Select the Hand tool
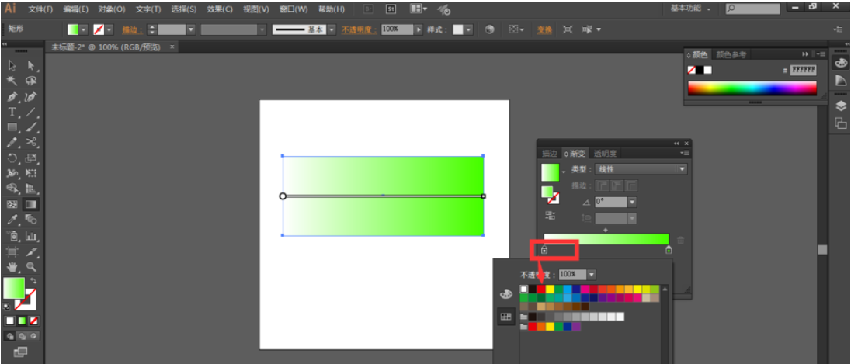This screenshot has height=364, width=851. tap(12, 266)
